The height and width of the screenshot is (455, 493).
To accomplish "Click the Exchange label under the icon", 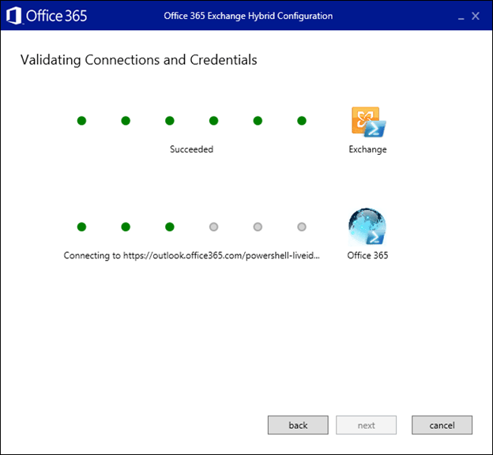I will coord(367,149).
